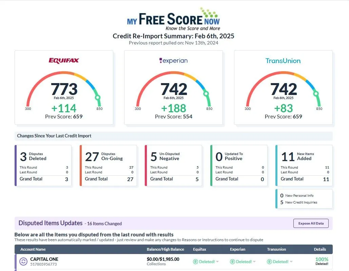This screenshot has height=271, width=349.
Task: Select the Experian logo on its score card
Action: 174,60
